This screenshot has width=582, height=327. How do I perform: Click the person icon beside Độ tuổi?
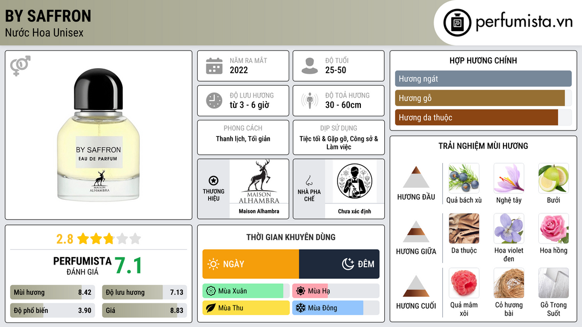[310, 66]
